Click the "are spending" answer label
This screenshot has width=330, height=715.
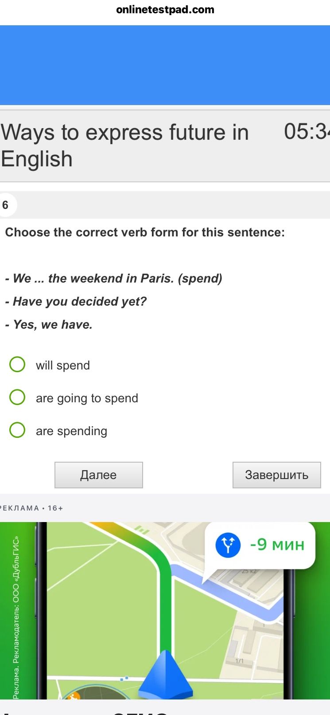click(x=72, y=431)
